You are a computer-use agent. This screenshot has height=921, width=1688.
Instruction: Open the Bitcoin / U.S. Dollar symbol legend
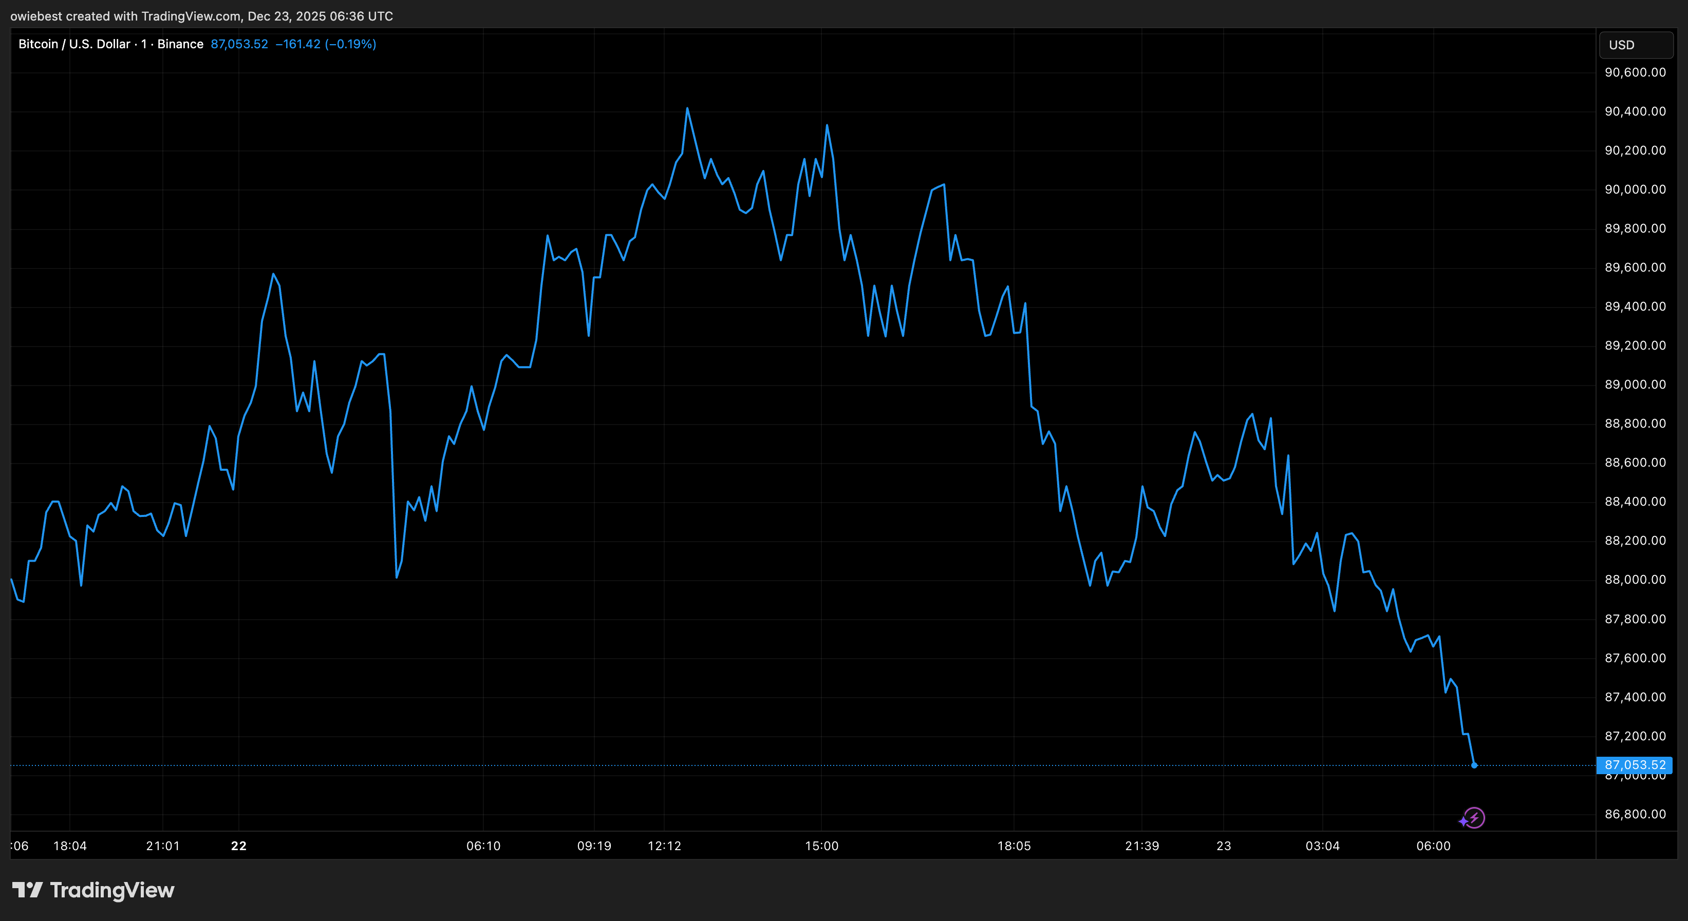(x=73, y=44)
